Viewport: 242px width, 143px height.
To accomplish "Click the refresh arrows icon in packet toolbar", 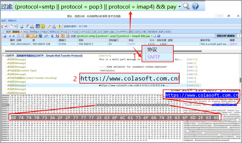I will point(46,36).
